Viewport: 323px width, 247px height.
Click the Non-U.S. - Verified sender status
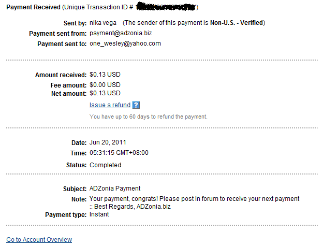click(237, 23)
